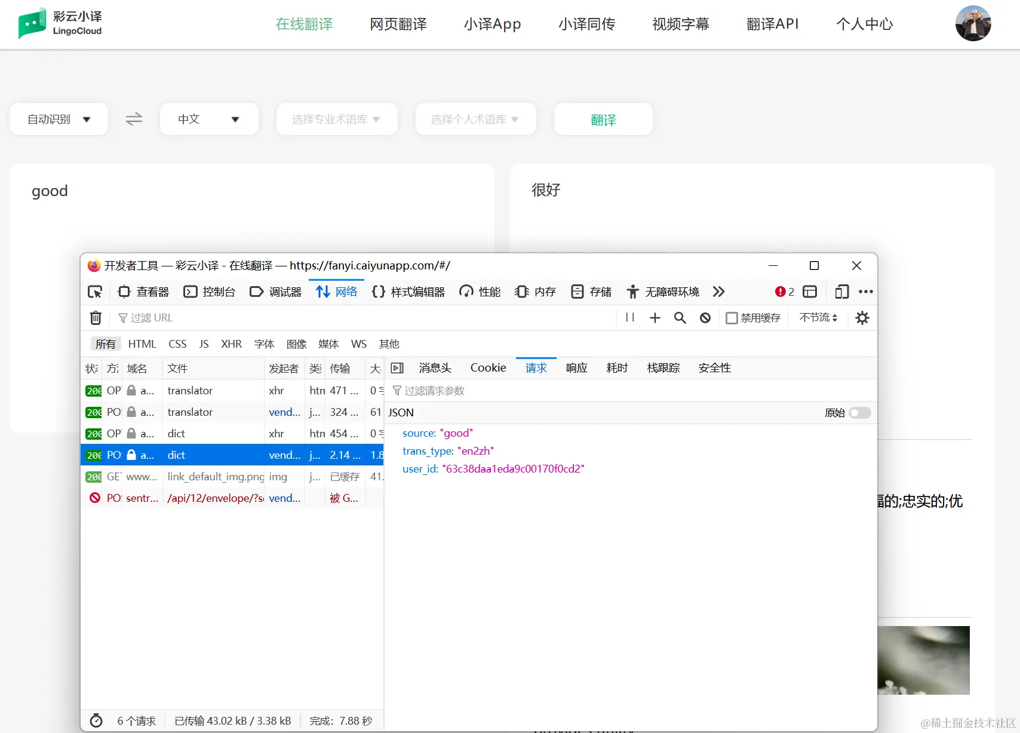Switch to the Network (网络) panel

click(337, 292)
